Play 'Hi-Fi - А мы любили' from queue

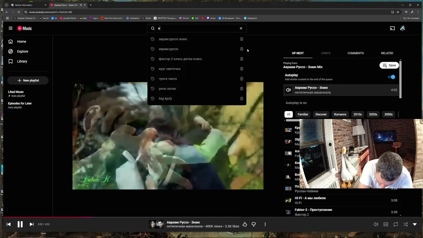coord(341,200)
